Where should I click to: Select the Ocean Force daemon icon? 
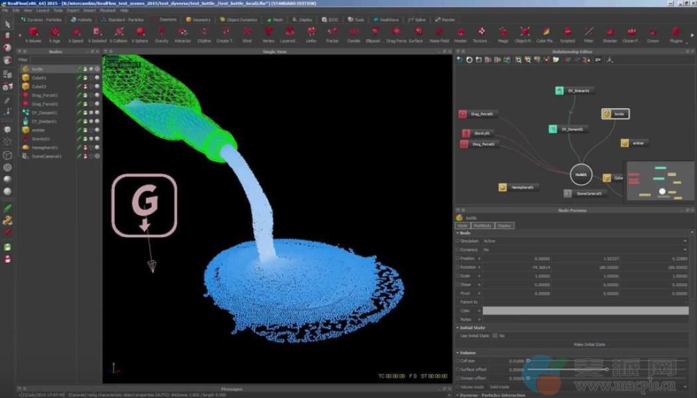click(631, 32)
